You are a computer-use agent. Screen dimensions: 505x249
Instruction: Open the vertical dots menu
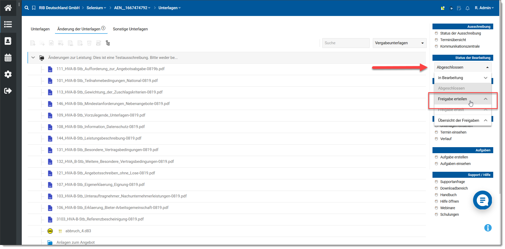point(19,4)
